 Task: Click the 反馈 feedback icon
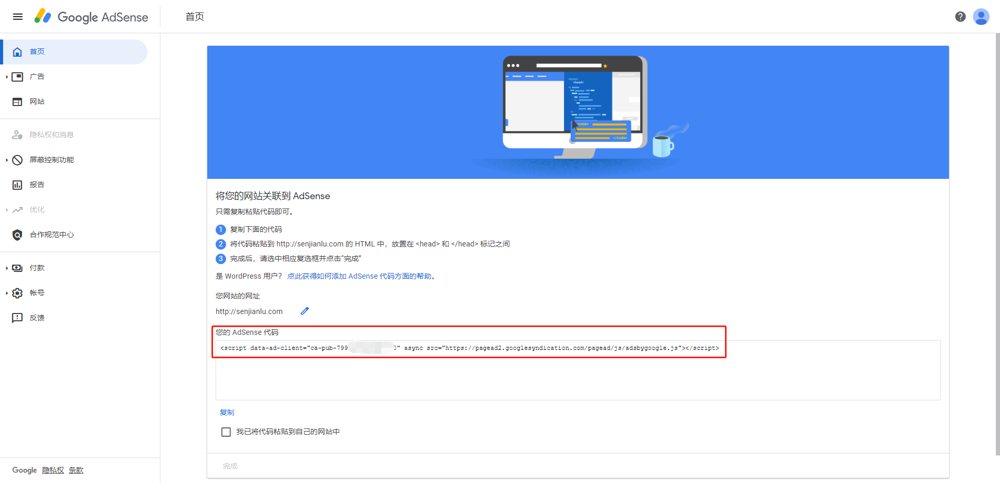[x=17, y=318]
